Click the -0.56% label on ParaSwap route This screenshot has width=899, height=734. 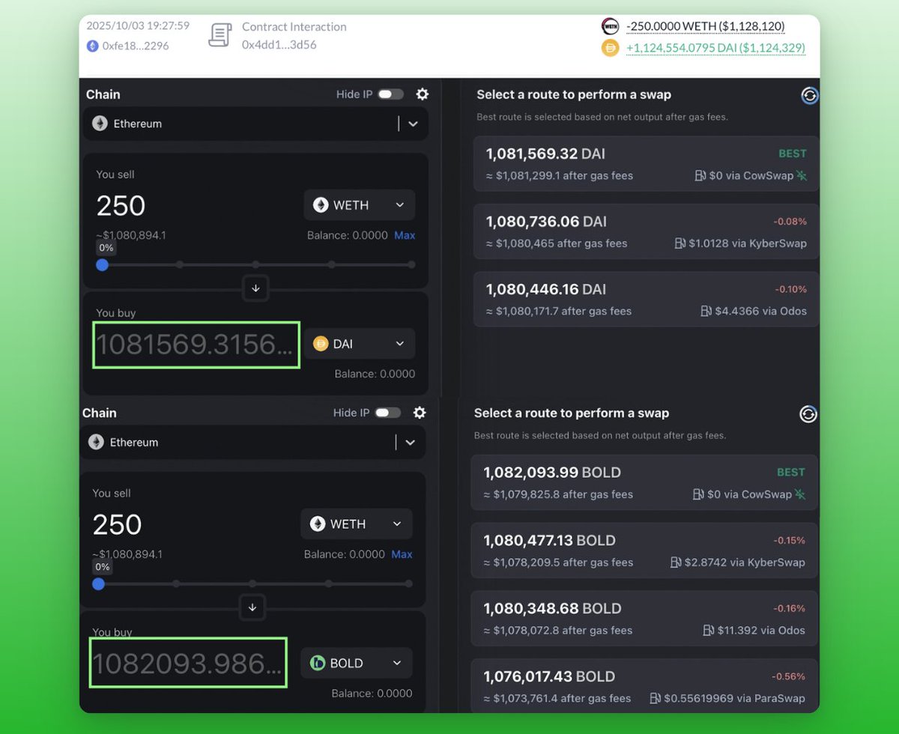coord(788,676)
